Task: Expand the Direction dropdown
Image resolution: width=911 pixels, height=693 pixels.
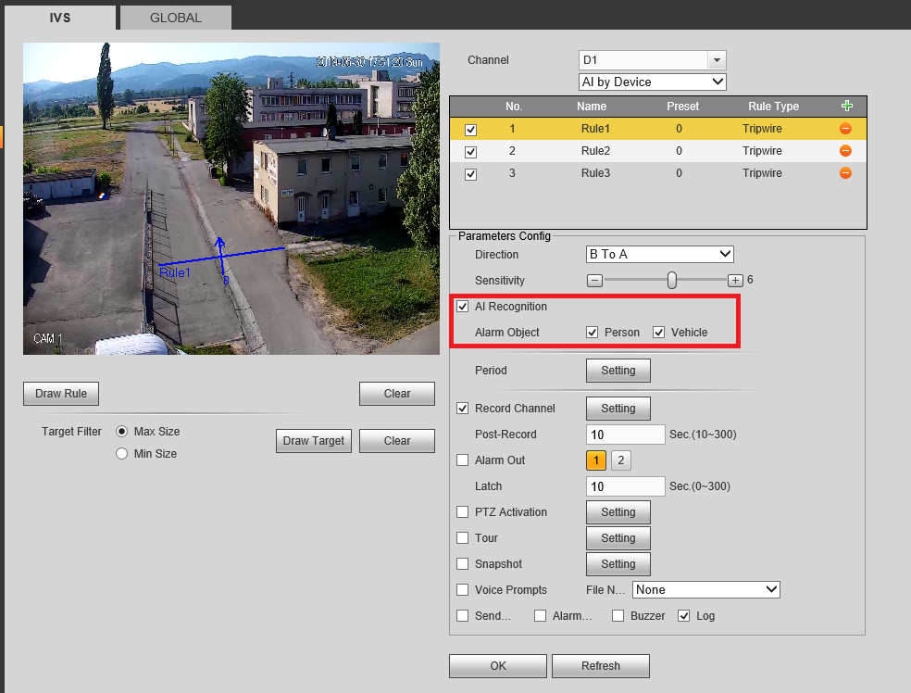Action: tap(659, 255)
